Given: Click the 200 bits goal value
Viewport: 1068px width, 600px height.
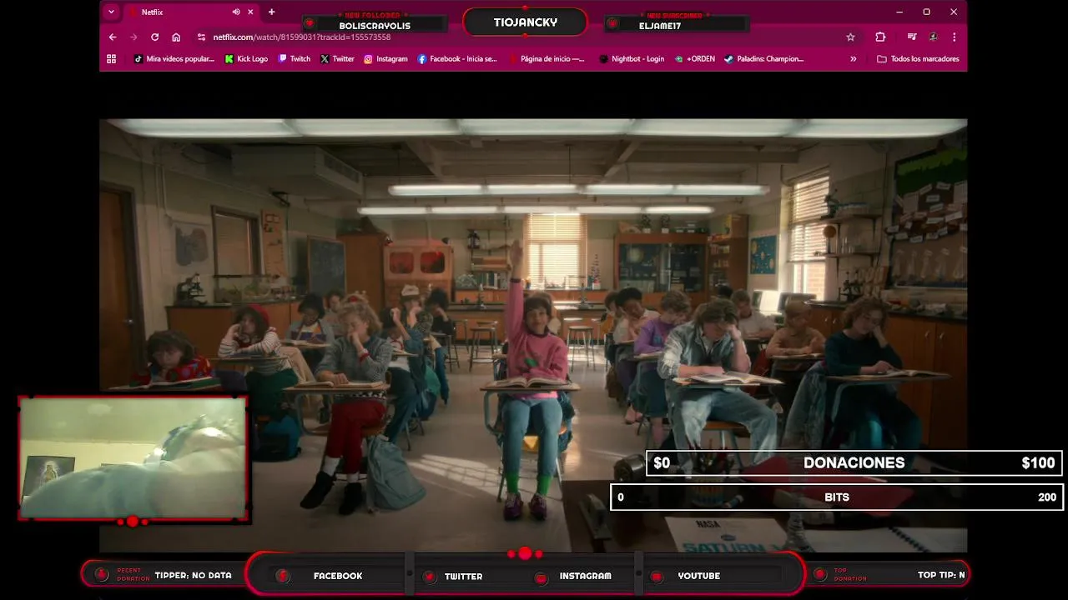Looking at the screenshot, I should click(x=1047, y=497).
